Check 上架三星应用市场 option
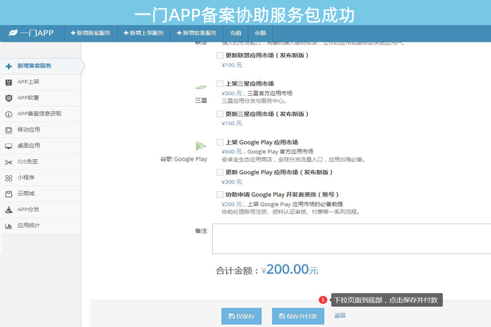491x327 pixels. (220, 83)
